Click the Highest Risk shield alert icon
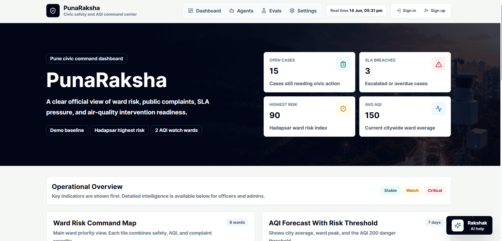 tap(343, 109)
